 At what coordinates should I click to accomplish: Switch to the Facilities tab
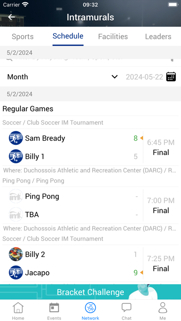pos(113,36)
